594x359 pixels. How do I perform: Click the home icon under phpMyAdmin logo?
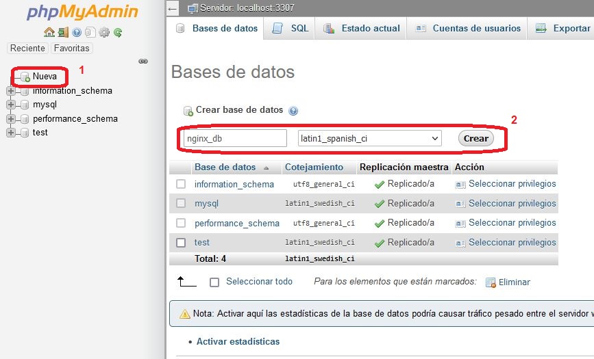tap(49, 32)
